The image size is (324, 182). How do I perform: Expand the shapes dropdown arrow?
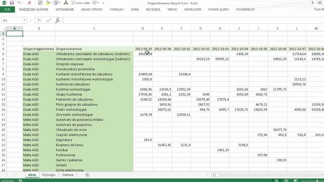click(98, 3)
